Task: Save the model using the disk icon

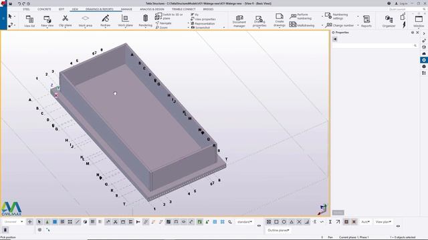Action: coord(11,4)
